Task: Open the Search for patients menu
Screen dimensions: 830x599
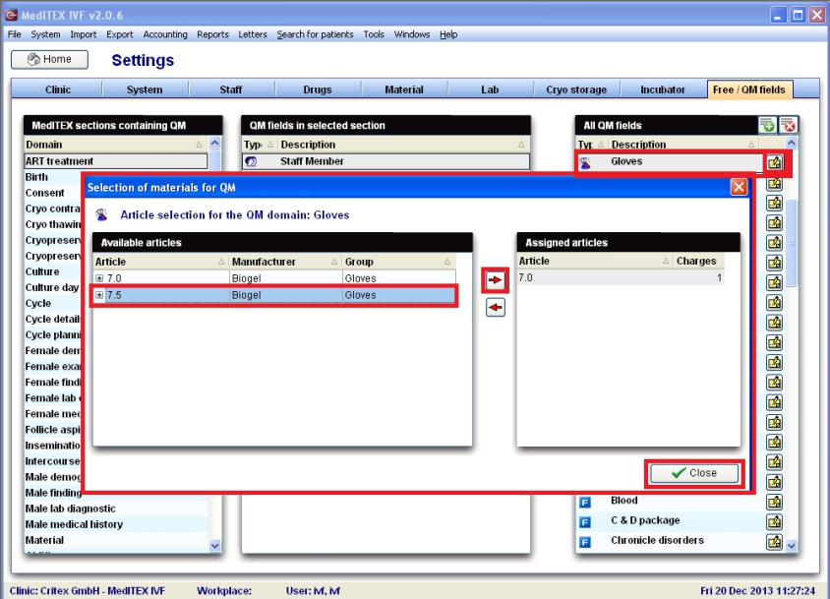Action: click(315, 34)
